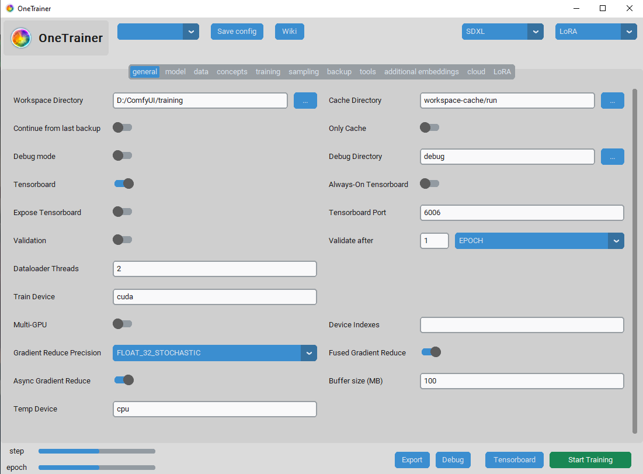The image size is (643, 474).
Task: Click the Dataloader Threads label
Action: tap(46, 269)
